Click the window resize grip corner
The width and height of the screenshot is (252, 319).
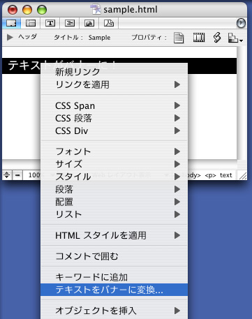click(243, 175)
